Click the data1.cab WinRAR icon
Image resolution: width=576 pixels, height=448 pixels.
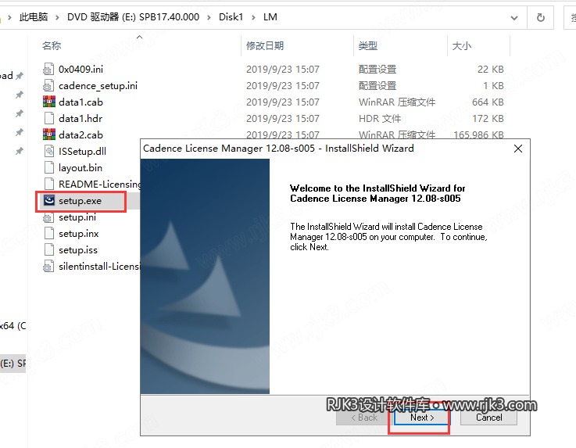pyautogui.click(x=49, y=102)
